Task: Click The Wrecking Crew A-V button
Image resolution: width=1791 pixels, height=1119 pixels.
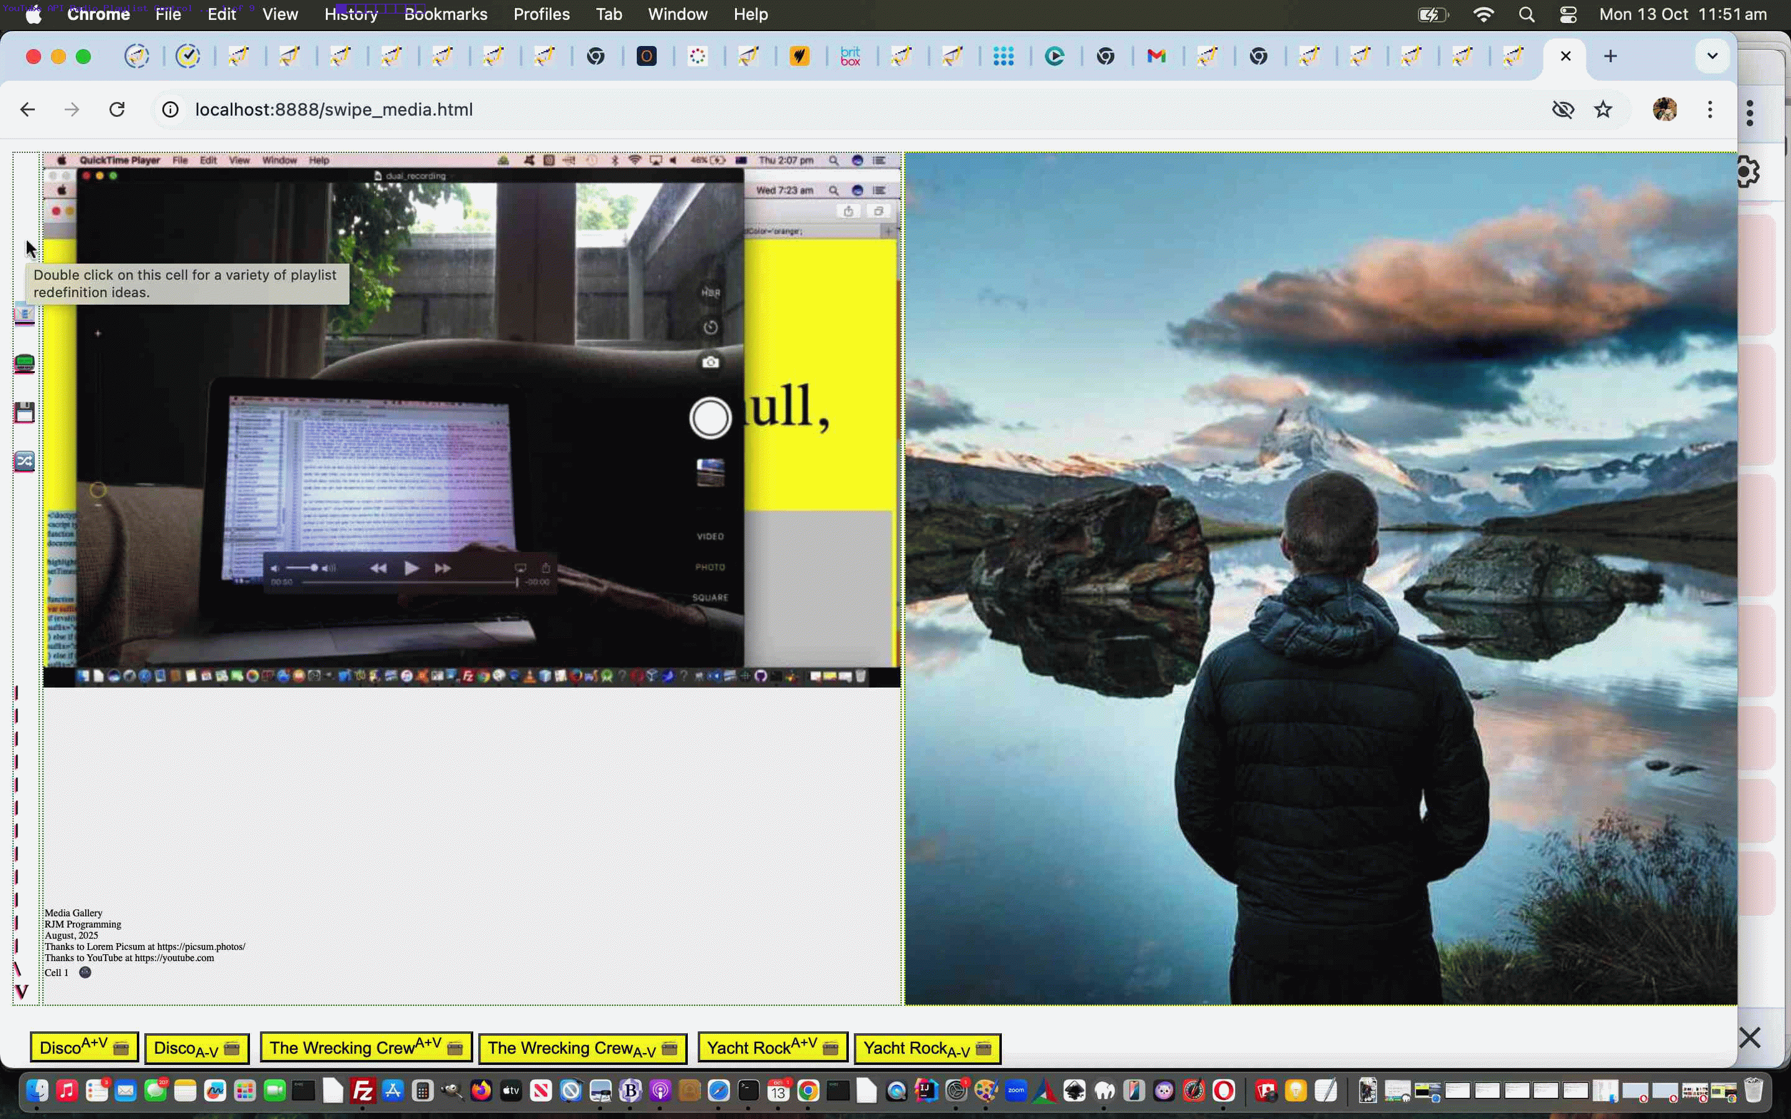Action: tap(583, 1048)
